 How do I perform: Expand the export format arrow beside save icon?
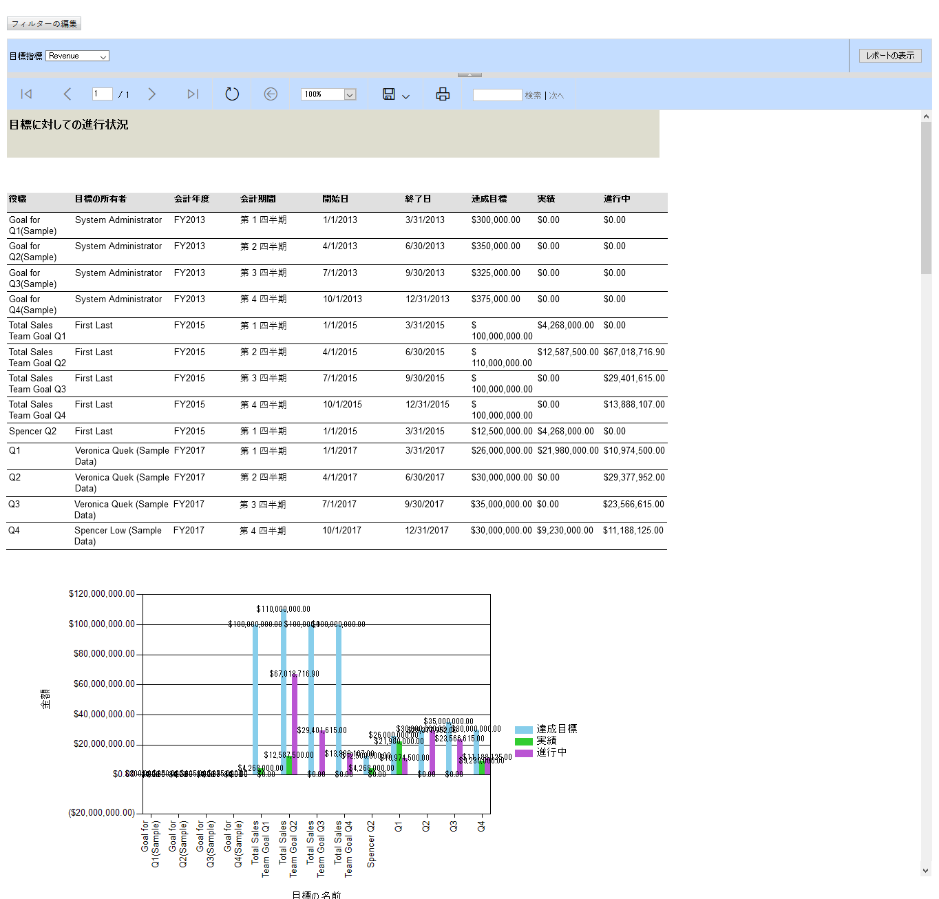(x=405, y=96)
